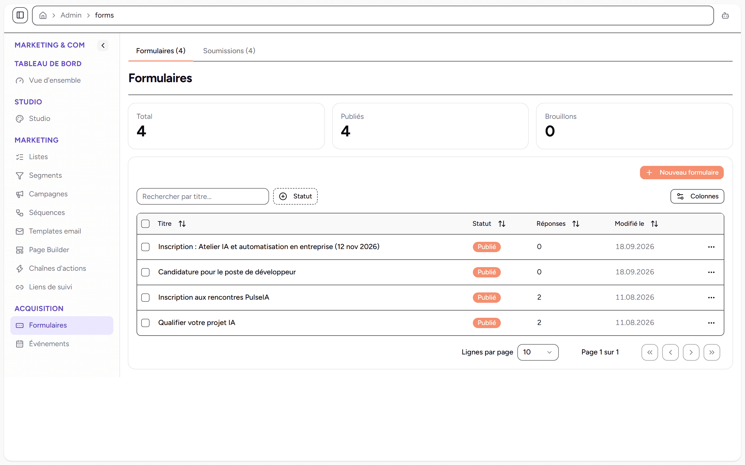
Task: Check the Qualifier votre projet IA checkbox
Action: tap(145, 323)
